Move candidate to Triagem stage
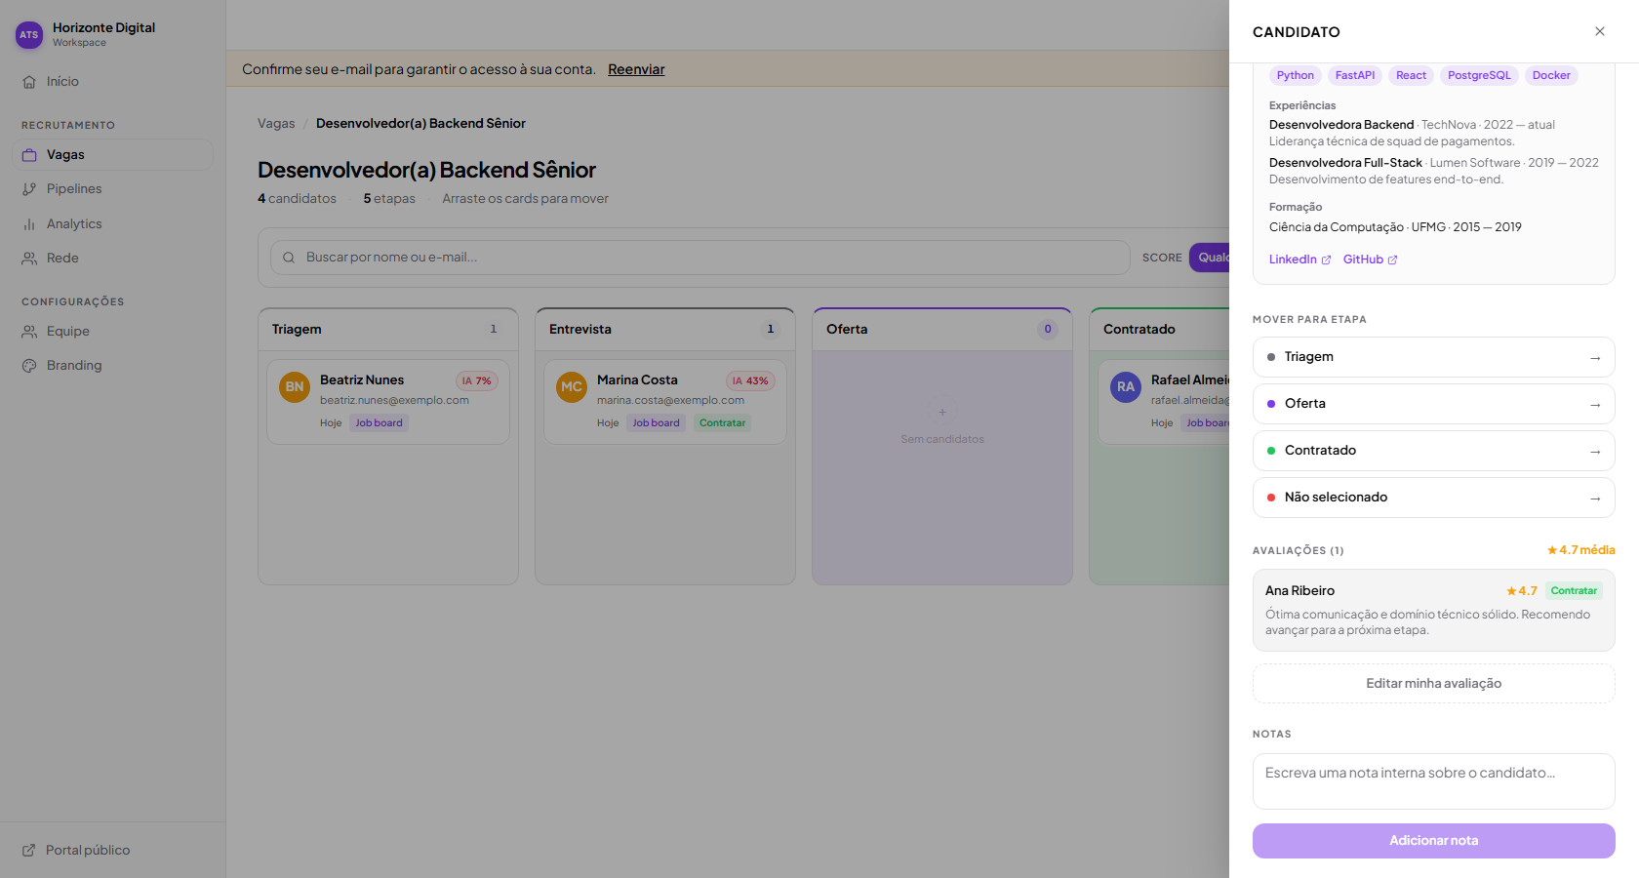1639x878 pixels. click(x=1433, y=357)
